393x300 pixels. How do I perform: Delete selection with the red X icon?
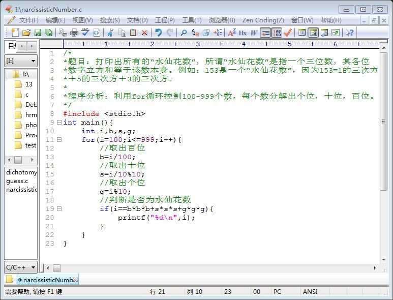pyautogui.click(x=144, y=33)
